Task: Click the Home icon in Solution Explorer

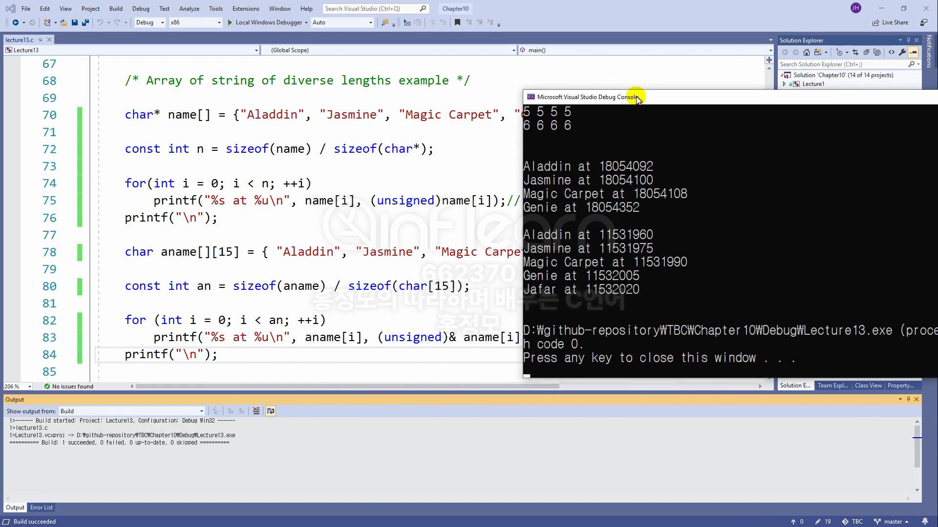Action: (x=807, y=52)
